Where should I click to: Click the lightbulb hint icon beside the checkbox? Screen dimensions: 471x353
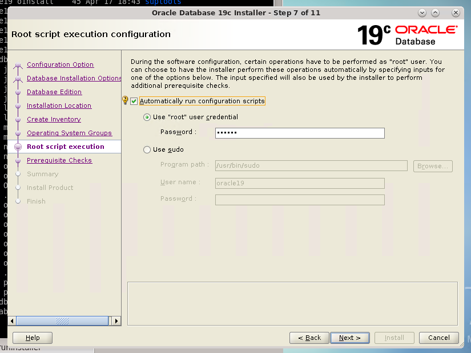pos(125,100)
